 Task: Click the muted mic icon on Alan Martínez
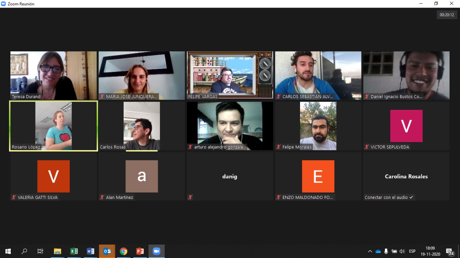[102, 197]
